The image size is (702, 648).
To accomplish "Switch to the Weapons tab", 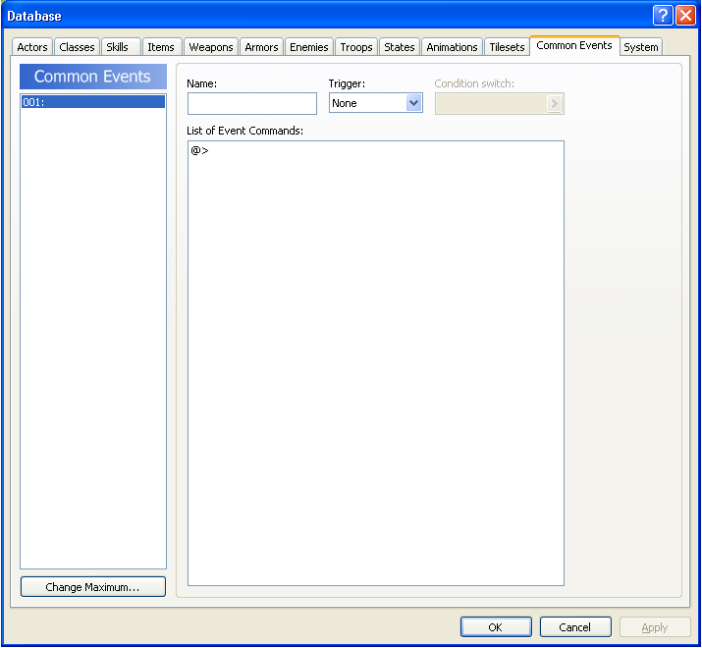I will point(211,47).
